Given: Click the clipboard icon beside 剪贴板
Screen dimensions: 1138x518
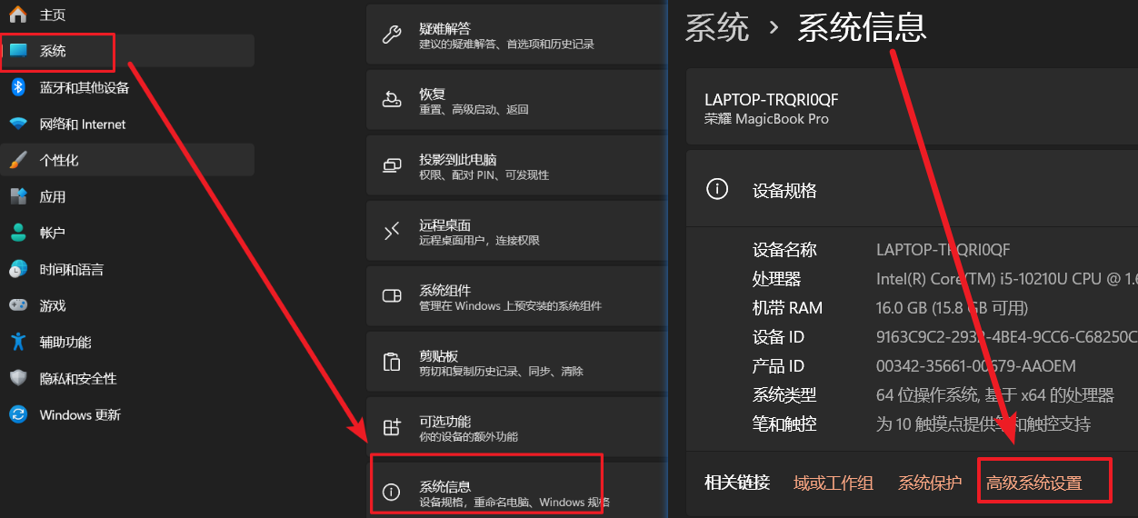Looking at the screenshot, I should [392, 362].
